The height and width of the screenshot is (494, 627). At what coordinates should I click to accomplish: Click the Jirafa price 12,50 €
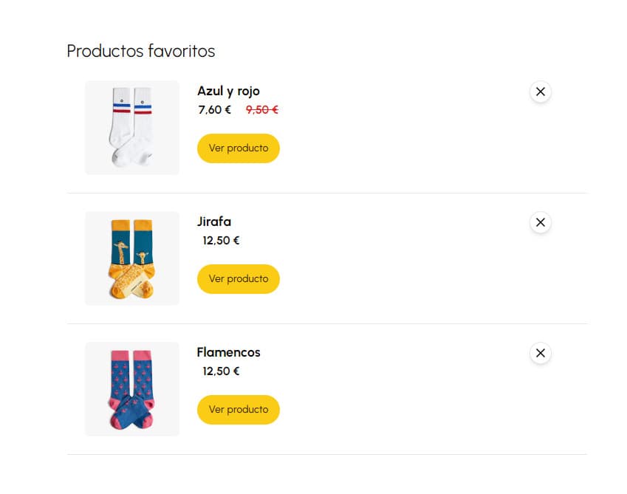pyautogui.click(x=221, y=241)
